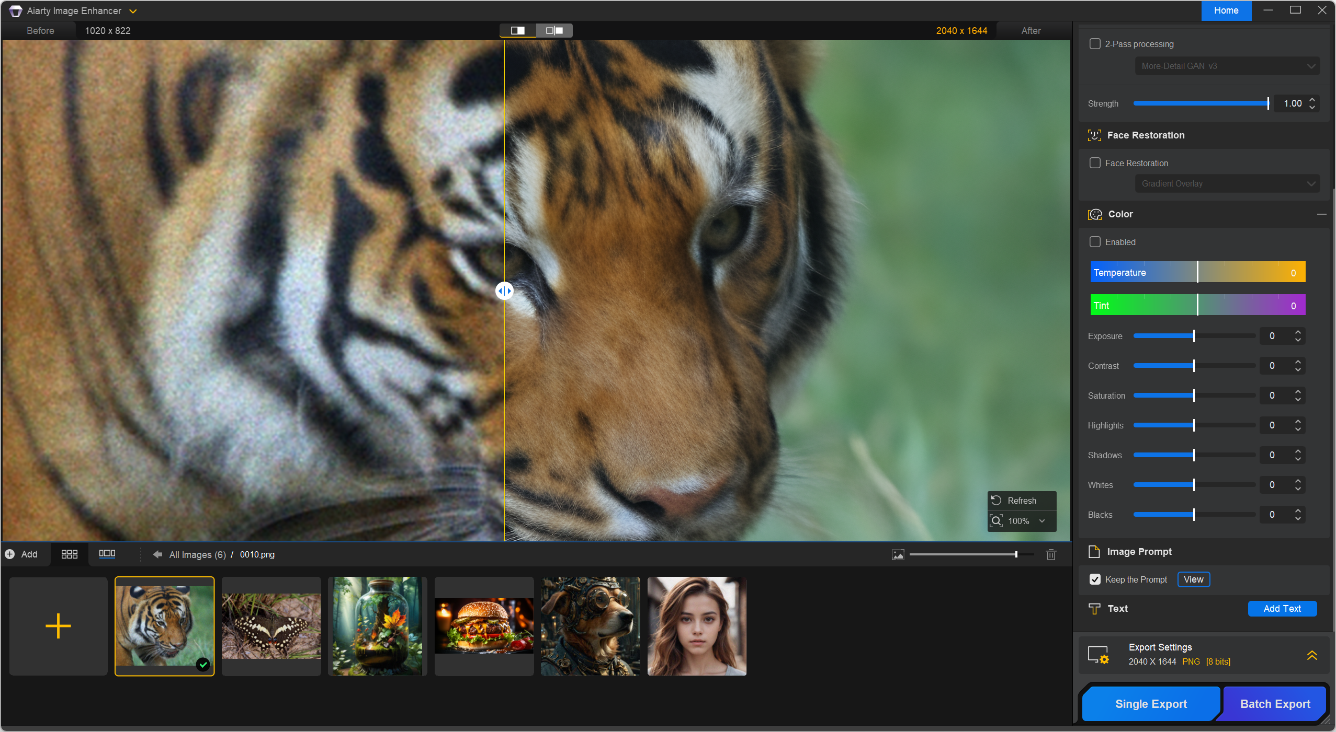
Task: Click the Add images plus icon
Action: click(x=10, y=554)
